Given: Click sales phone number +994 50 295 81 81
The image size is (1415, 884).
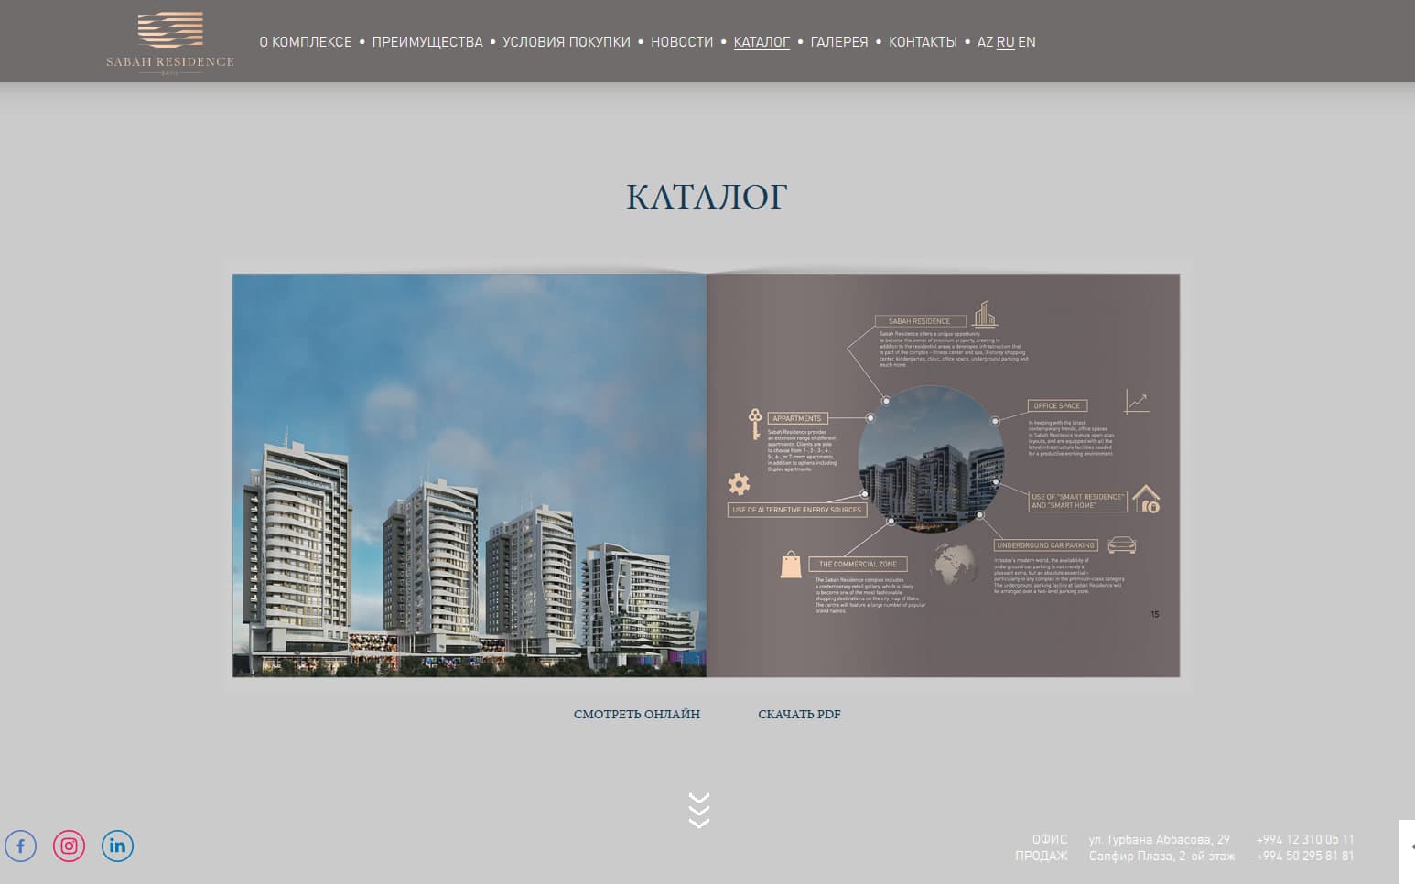Looking at the screenshot, I should (x=1305, y=857).
